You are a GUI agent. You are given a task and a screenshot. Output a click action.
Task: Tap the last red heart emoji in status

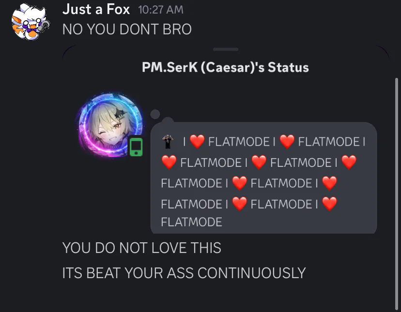(329, 204)
